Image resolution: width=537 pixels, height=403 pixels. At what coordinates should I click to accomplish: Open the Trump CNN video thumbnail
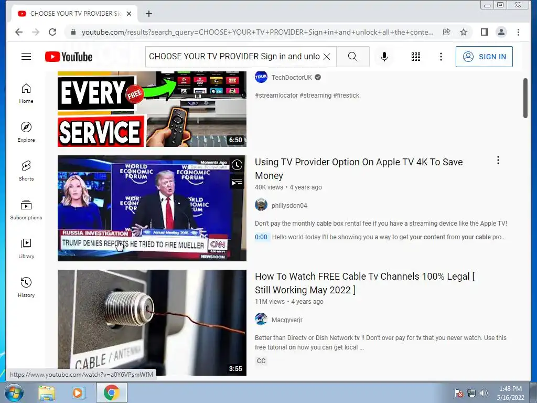(152, 208)
